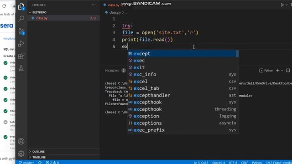Viewport: 292px width, 164px height.
Task: Click line 3 file = open code
Action: coord(160,32)
